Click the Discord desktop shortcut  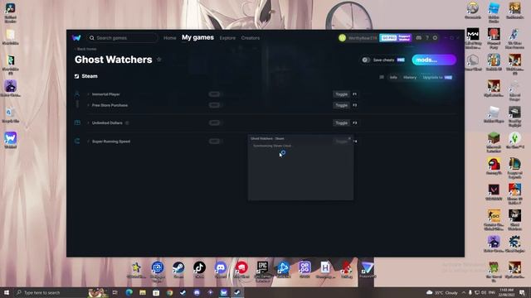221,269
